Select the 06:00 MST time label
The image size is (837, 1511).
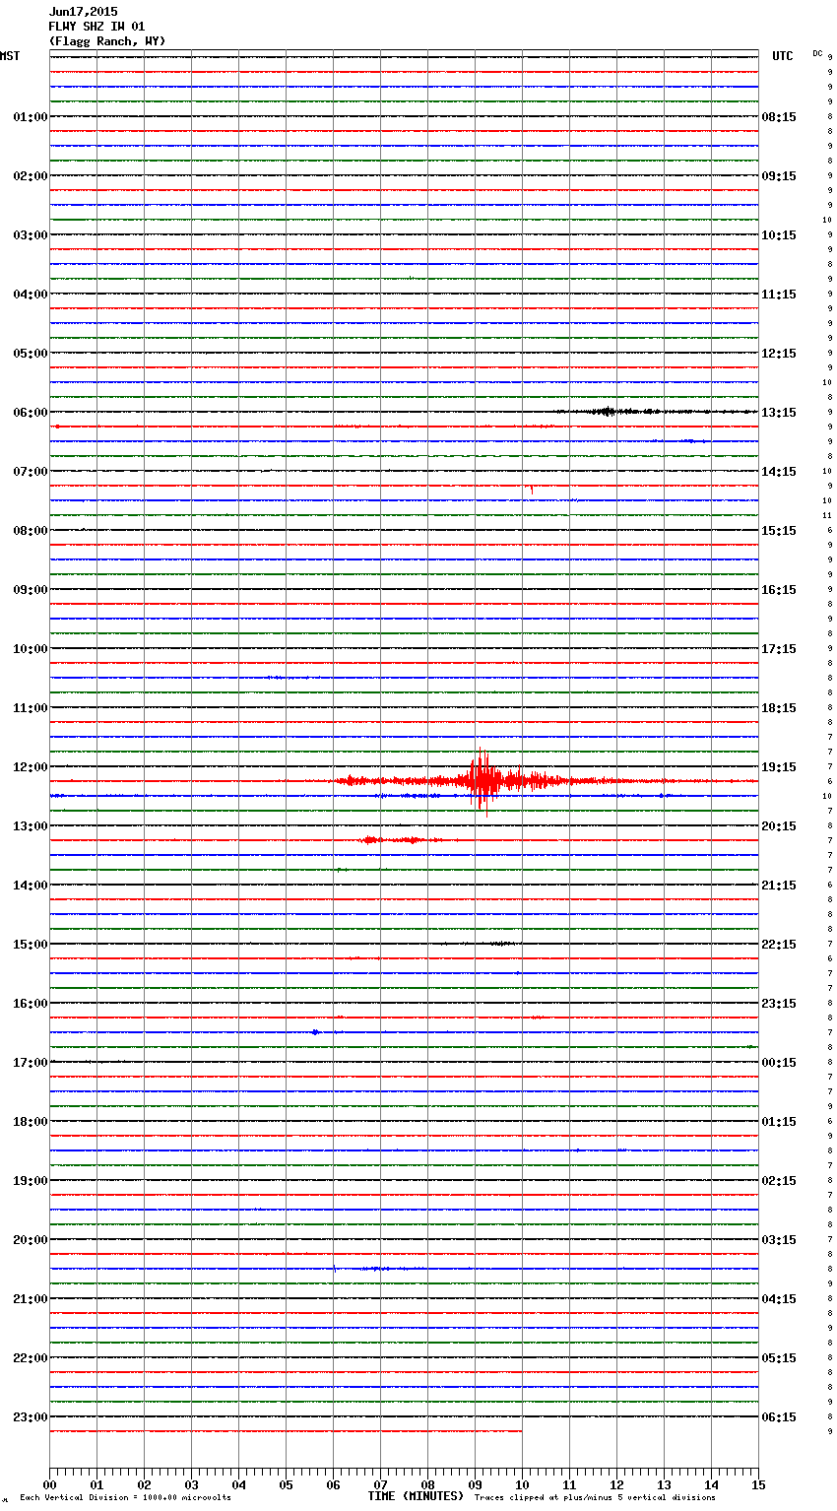[x=31, y=413]
